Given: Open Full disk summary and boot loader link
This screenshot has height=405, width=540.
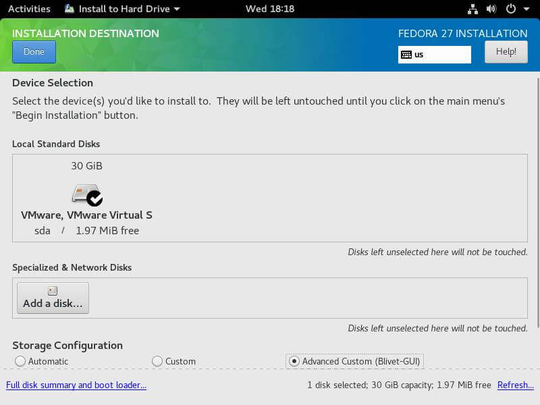Looking at the screenshot, I should (x=76, y=385).
